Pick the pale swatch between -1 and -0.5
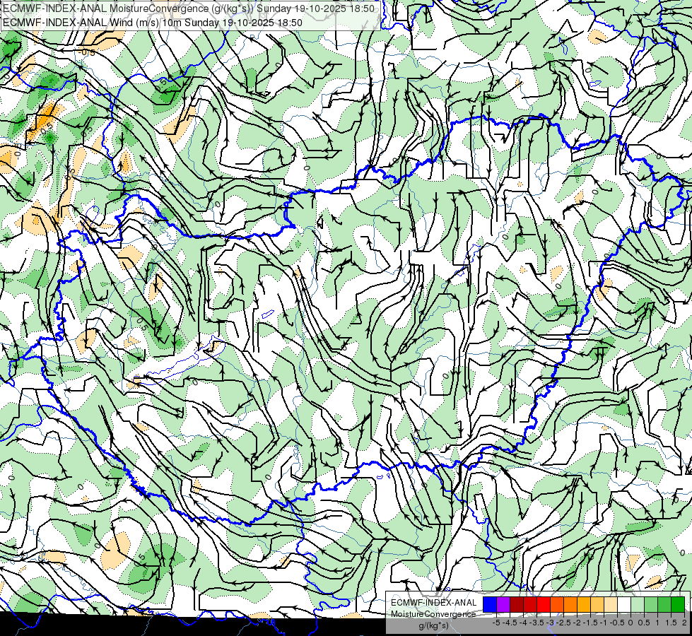 [611, 605]
